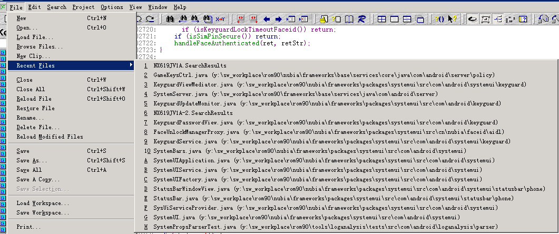Open recent file KeyguardViewMediator.java
Viewport: 559px width, 234px height.
pyautogui.click(x=347, y=84)
